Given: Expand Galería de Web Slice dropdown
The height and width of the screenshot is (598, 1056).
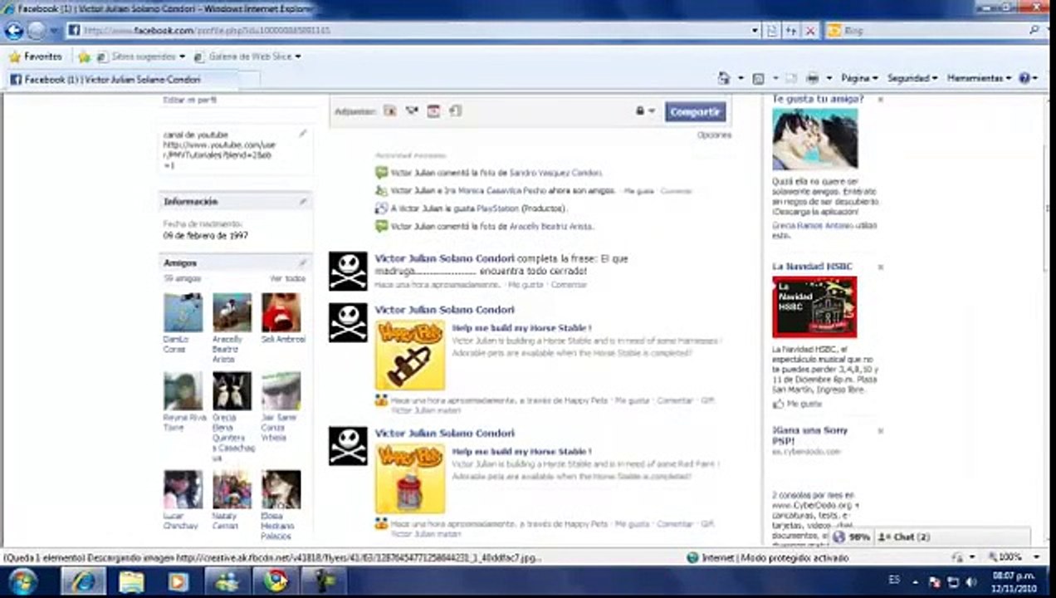Looking at the screenshot, I should pyautogui.click(x=297, y=56).
